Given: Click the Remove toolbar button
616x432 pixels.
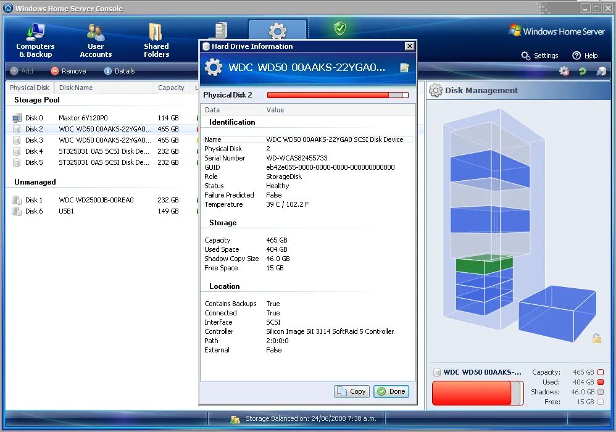Looking at the screenshot, I should click(x=69, y=71).
